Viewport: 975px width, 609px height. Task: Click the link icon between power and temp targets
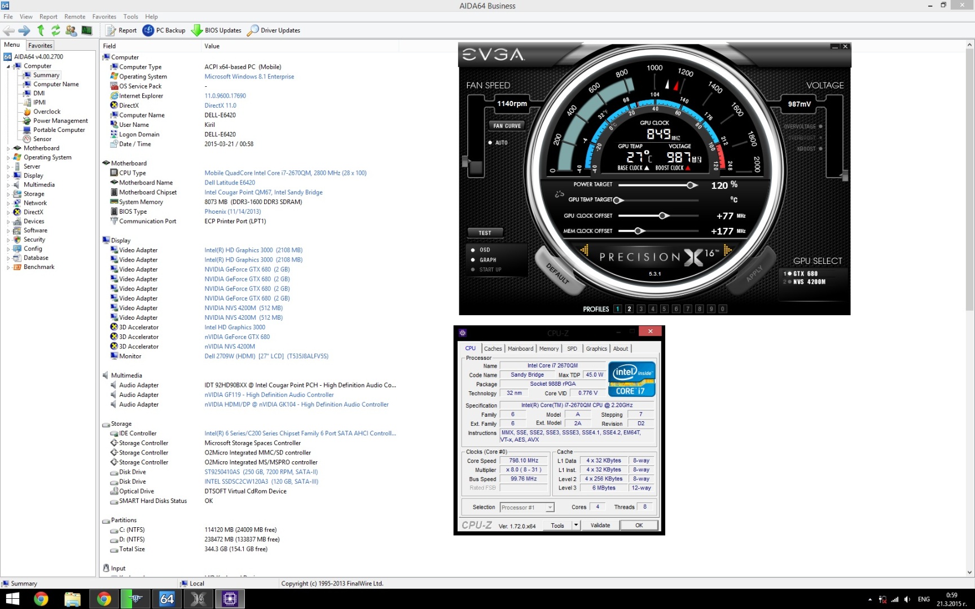(x=559, y=195)
